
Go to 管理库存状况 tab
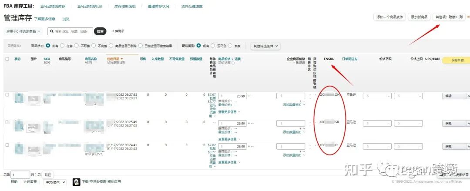coord(158,6)
